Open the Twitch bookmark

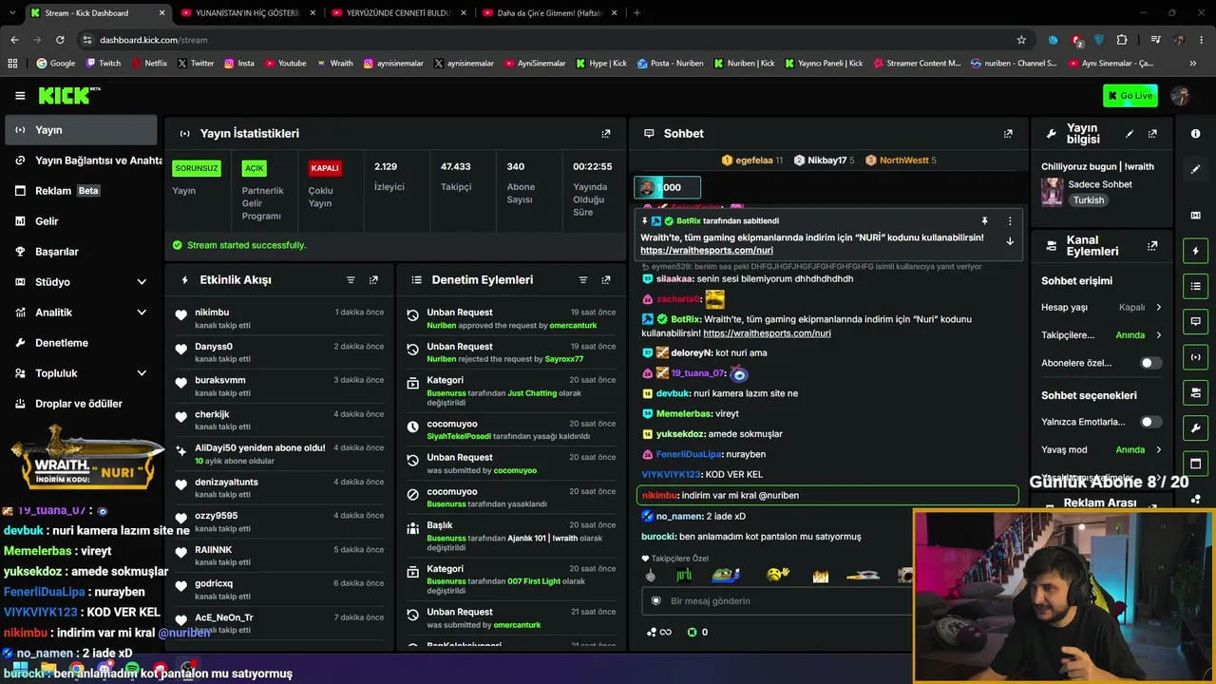click(x=104, y=64)
